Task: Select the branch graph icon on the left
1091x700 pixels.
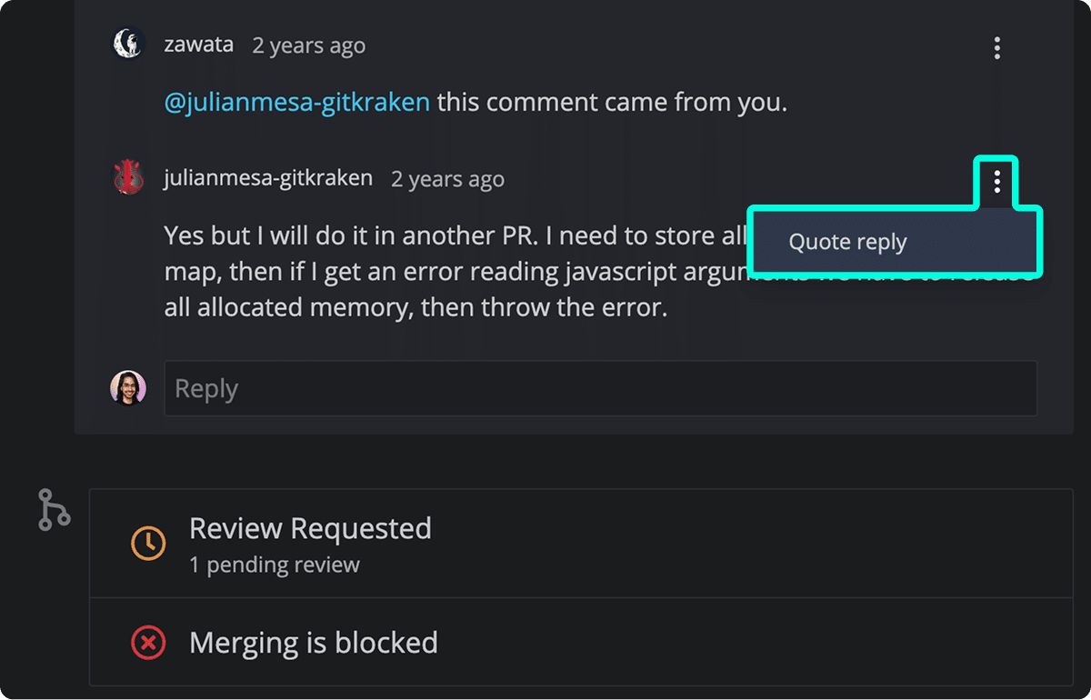Action: [x=54, y=509]
